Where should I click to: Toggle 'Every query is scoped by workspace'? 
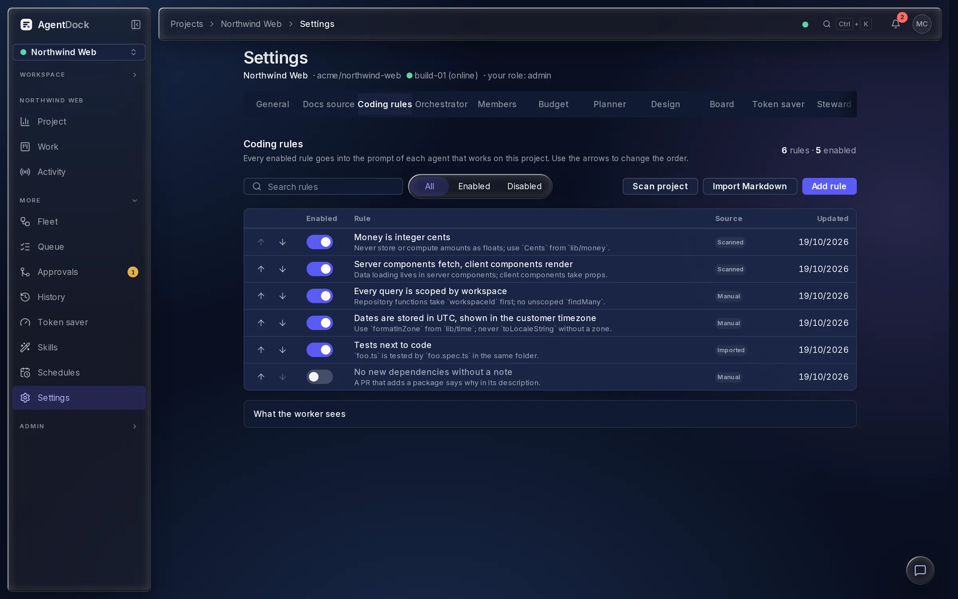point(320,296)
